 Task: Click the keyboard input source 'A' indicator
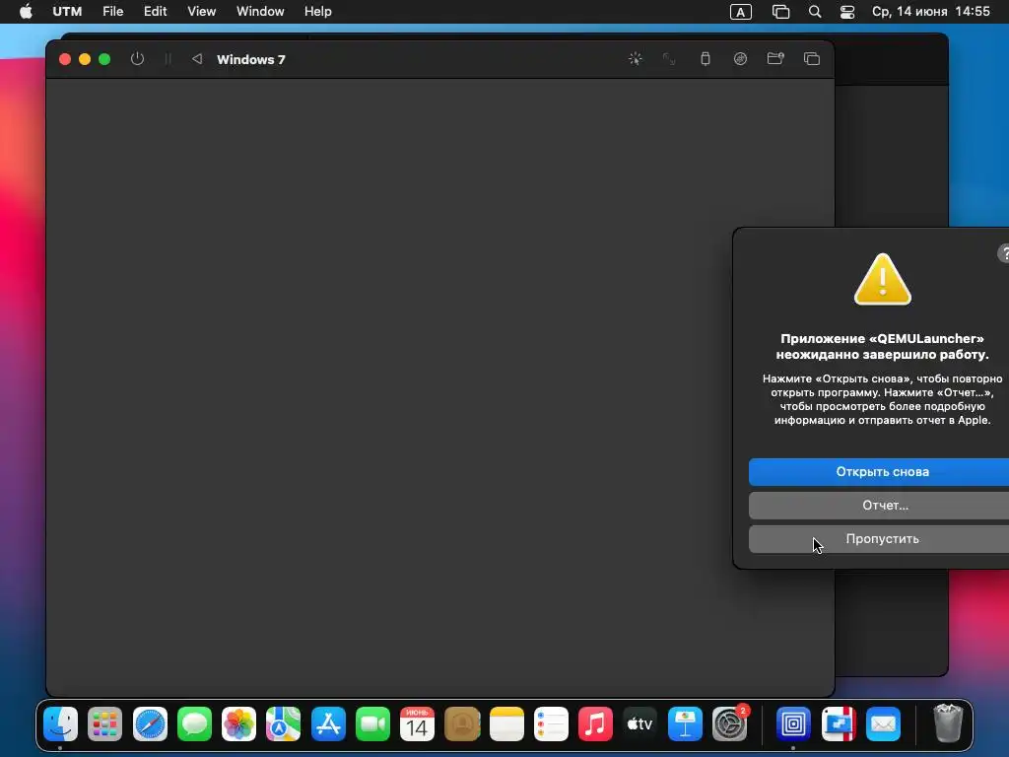[741, 12]
